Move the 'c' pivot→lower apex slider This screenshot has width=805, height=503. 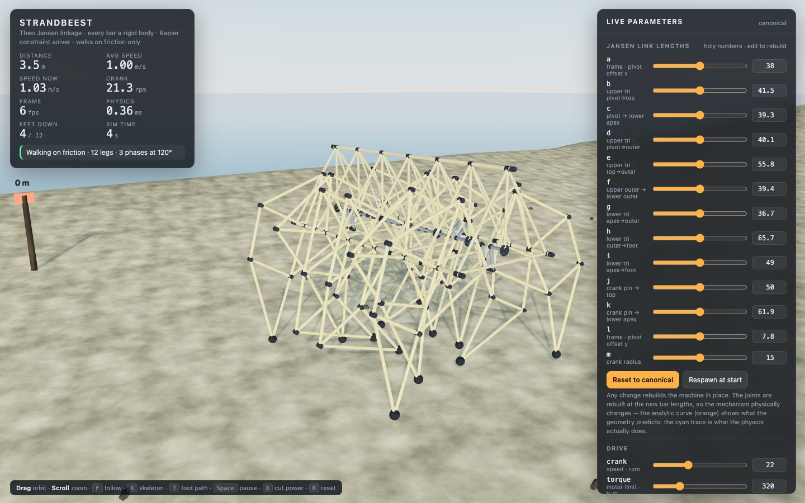click(700, 115)
